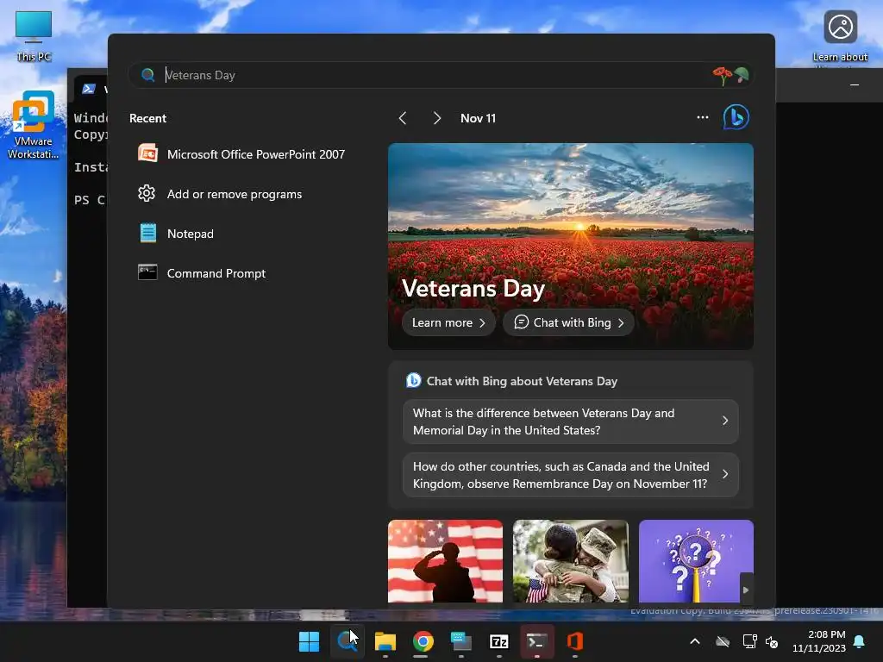The height and width of the screenshot is (662, 883).
Task: Minimize the background terminal window
Action: (x=855, y=85)
